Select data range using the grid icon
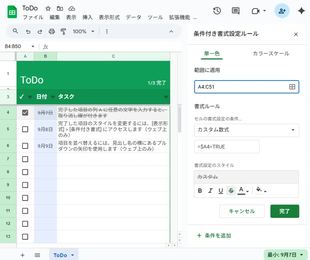 pyautogui.click(x=292, y=87)
